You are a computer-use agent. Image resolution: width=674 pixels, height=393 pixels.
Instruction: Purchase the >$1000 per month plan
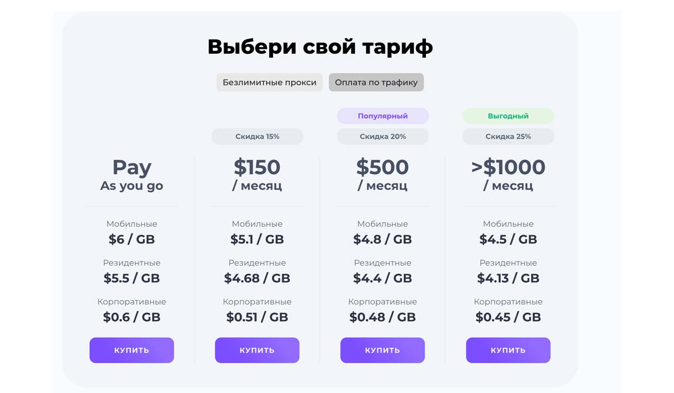coord(508,350)
